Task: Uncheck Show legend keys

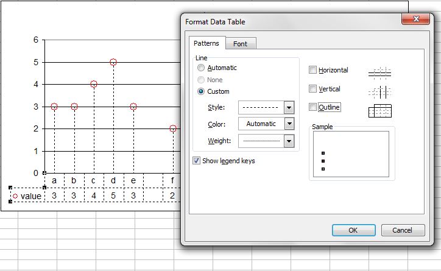Action: click(x=196, y=161)
